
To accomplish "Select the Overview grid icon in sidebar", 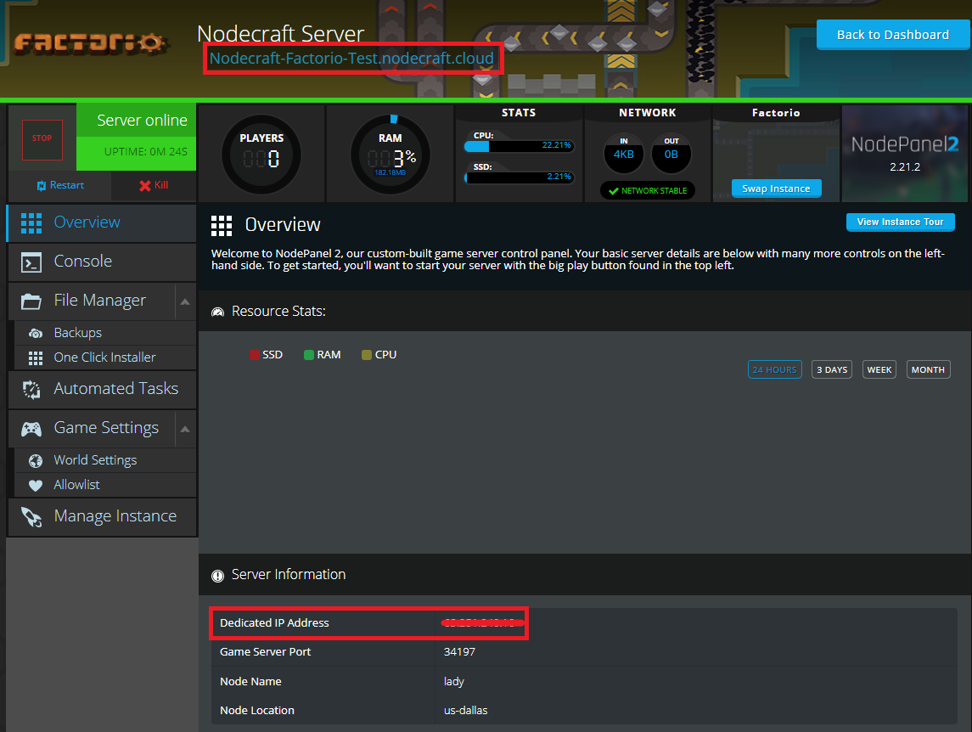I will [x=31, y=222].
